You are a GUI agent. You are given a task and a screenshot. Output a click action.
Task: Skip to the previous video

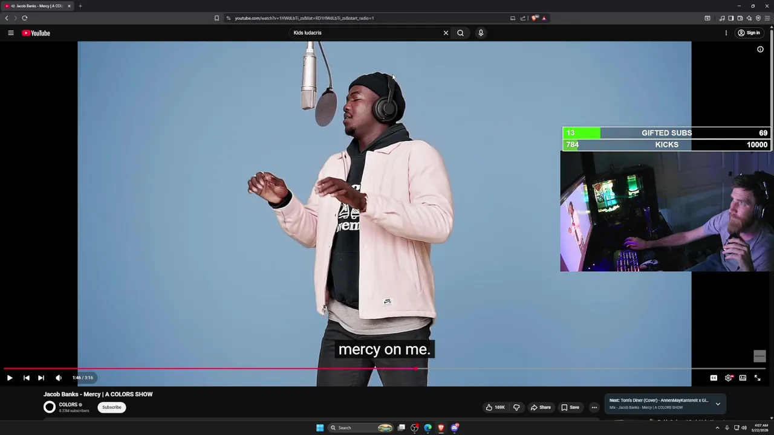(x=26, y=378)
